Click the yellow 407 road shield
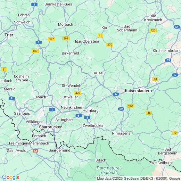This screenshot has height=181, width=181. pos(35,51)
